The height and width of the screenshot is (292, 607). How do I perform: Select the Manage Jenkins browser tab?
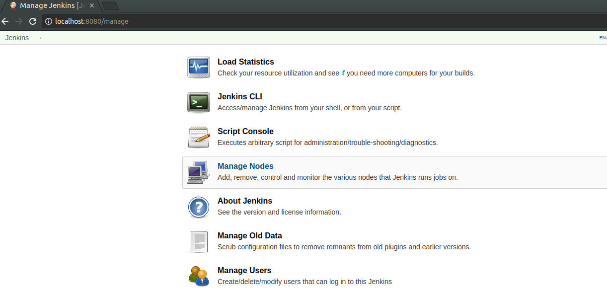[x=51, y=5]
